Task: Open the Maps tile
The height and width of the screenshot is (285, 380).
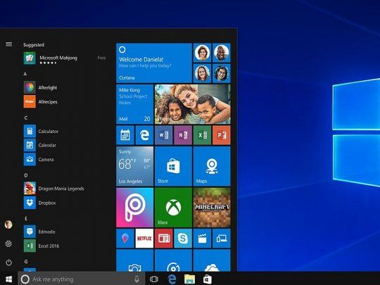Action: pos(212,166)
